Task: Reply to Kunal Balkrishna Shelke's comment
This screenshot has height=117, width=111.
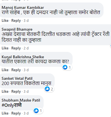Action: pyautogui.click(x=16, y=70)
